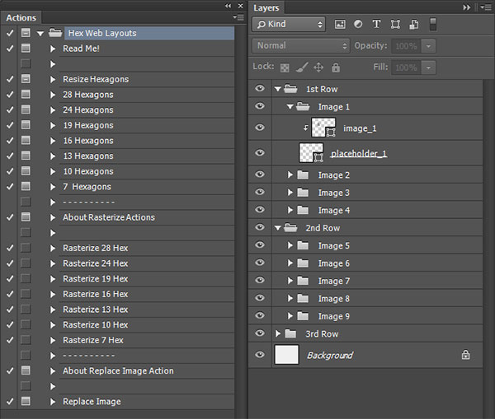Click the adjustment layer filter icon

(358, 24)
